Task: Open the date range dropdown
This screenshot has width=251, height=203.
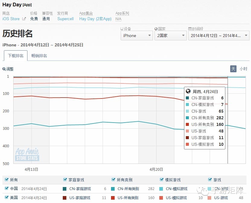Action: [219, 36]
